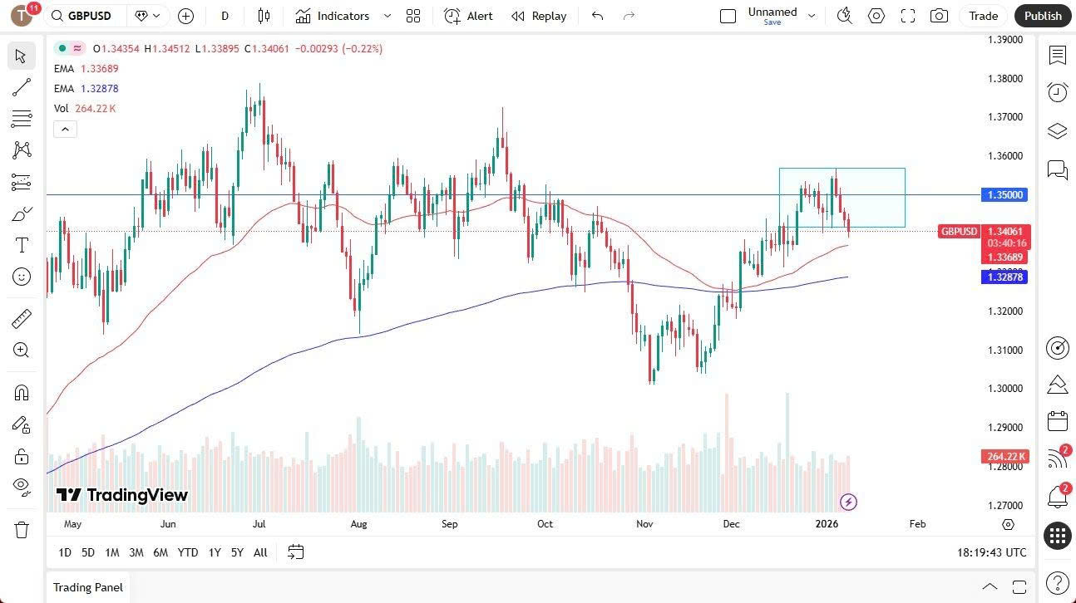
Task: Open the layout setup square selector
Action: click(728, 16)
